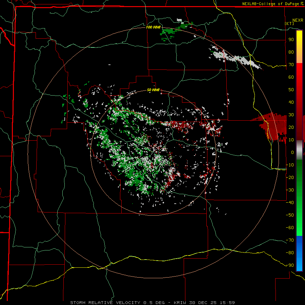Click the -30 value on the velocity scale

290,190
